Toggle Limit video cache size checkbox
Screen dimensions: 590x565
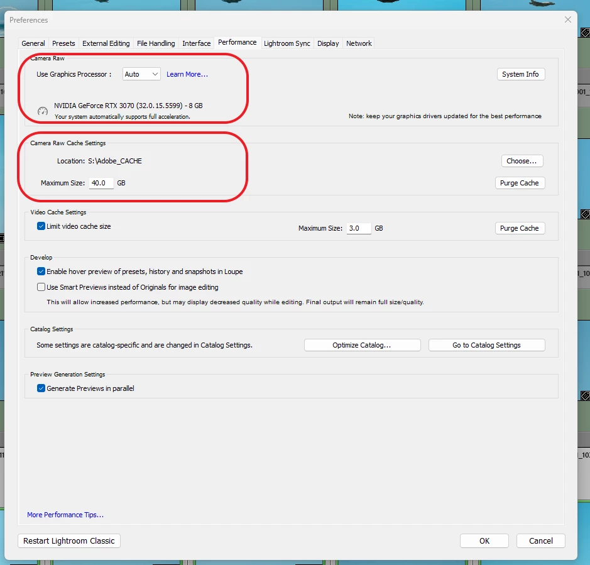(x=41, y=226)
